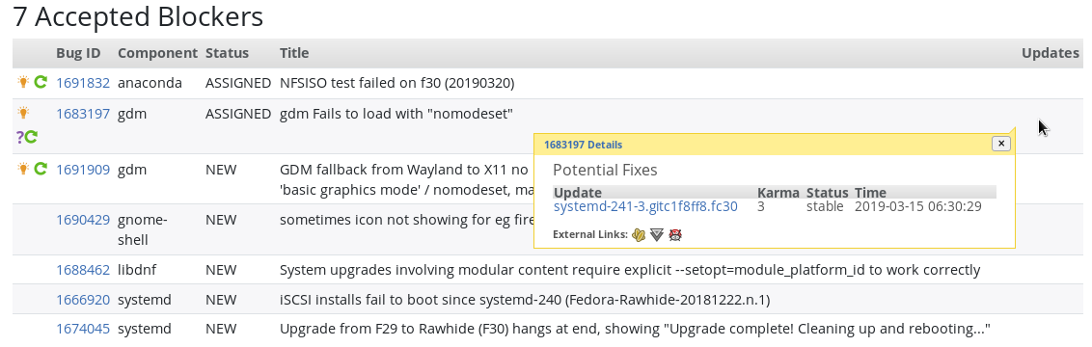Viewport: 1092px width, 347px height.
Task: Click the green refresh icon beside 1691909
Action: click(41, 169)
